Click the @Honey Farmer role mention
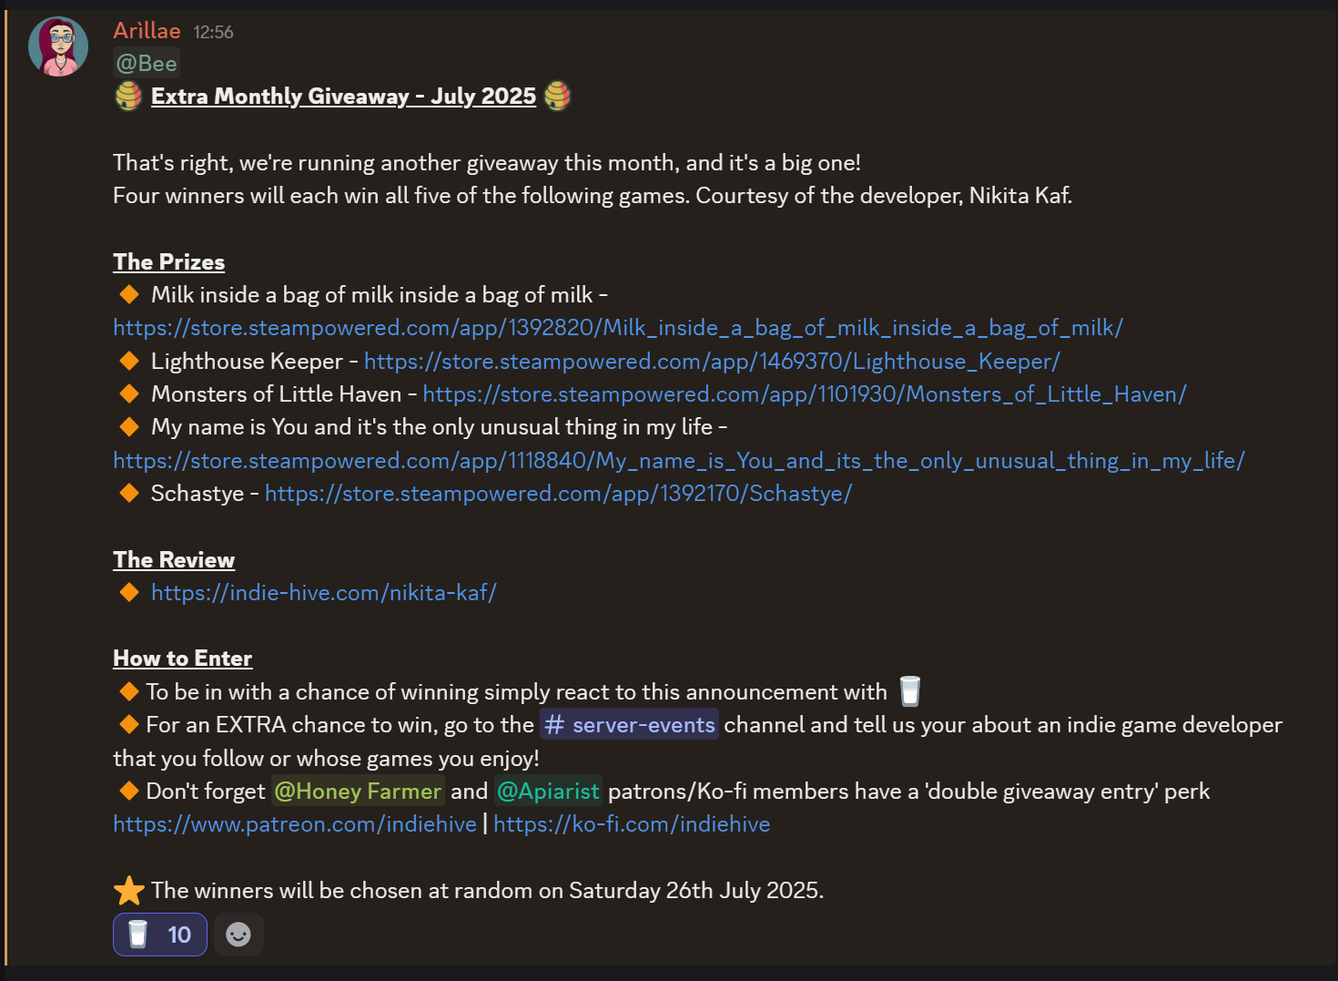 click(x=358, y=792)
